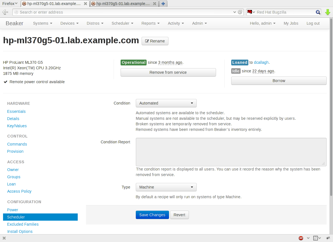Click the magnifier icon in the search box

[318, 12]
